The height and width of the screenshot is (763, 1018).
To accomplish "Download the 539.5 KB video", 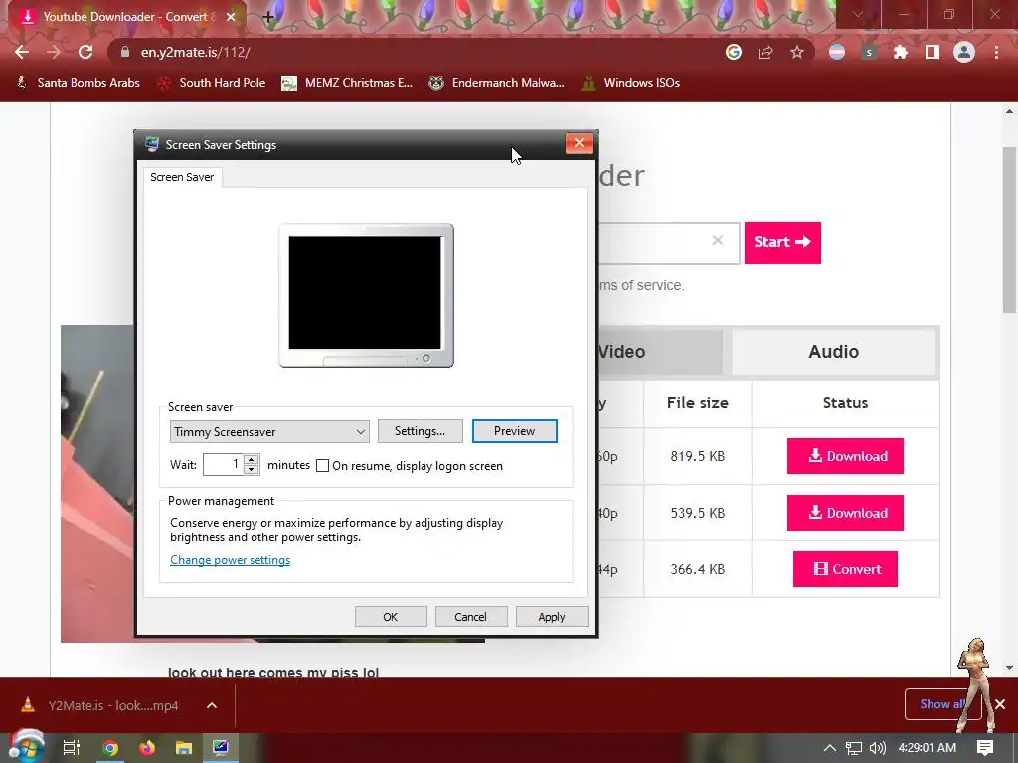I will click(845, 513).
